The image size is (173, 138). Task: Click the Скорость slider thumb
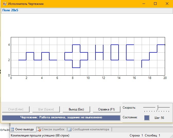click(x=157, y=107)
